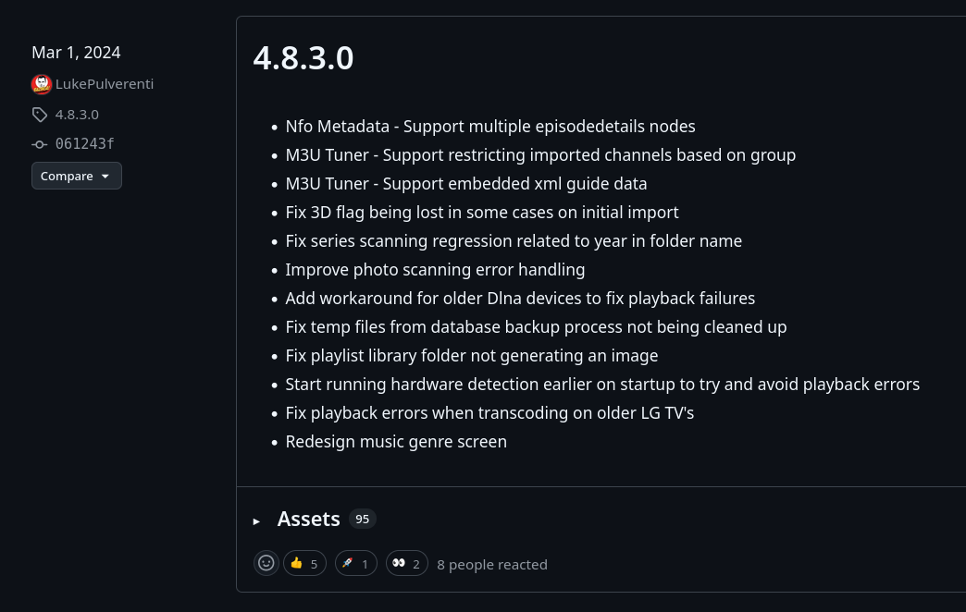
Task: Open the Compare dropdown
Action: (76, 176)
